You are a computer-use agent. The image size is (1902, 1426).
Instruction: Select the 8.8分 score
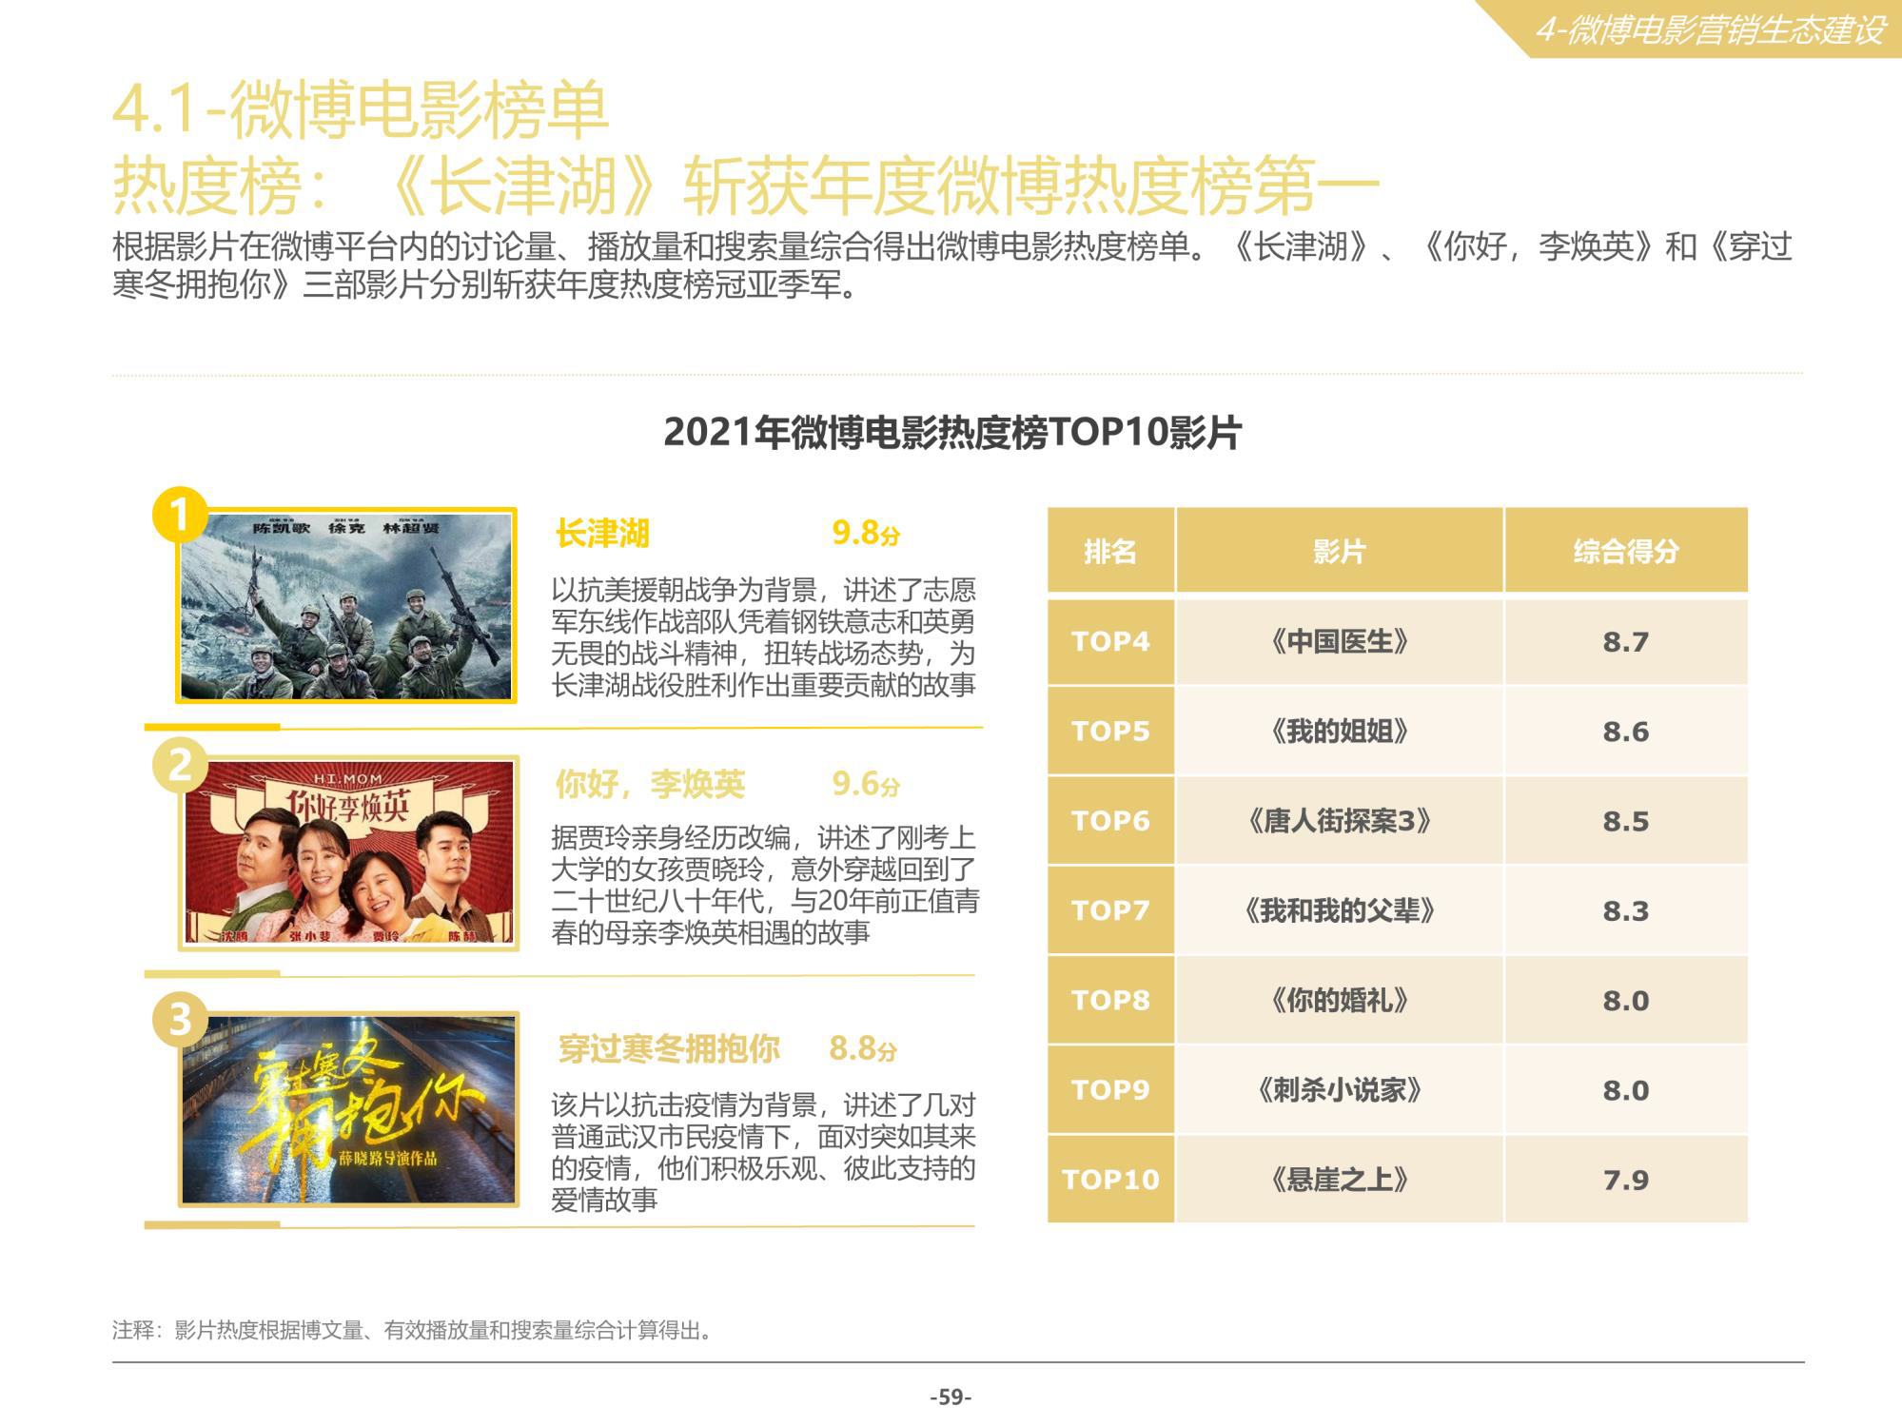click(863, 1048)
